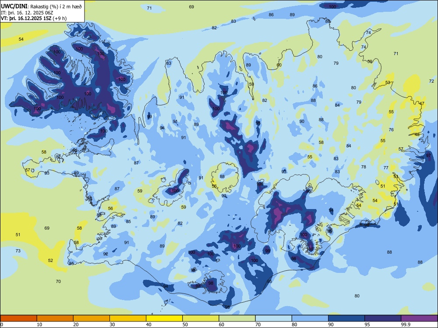This screenshot has height=328, width=438.
Task: Click the map value '78'
Action: point(364,167)
